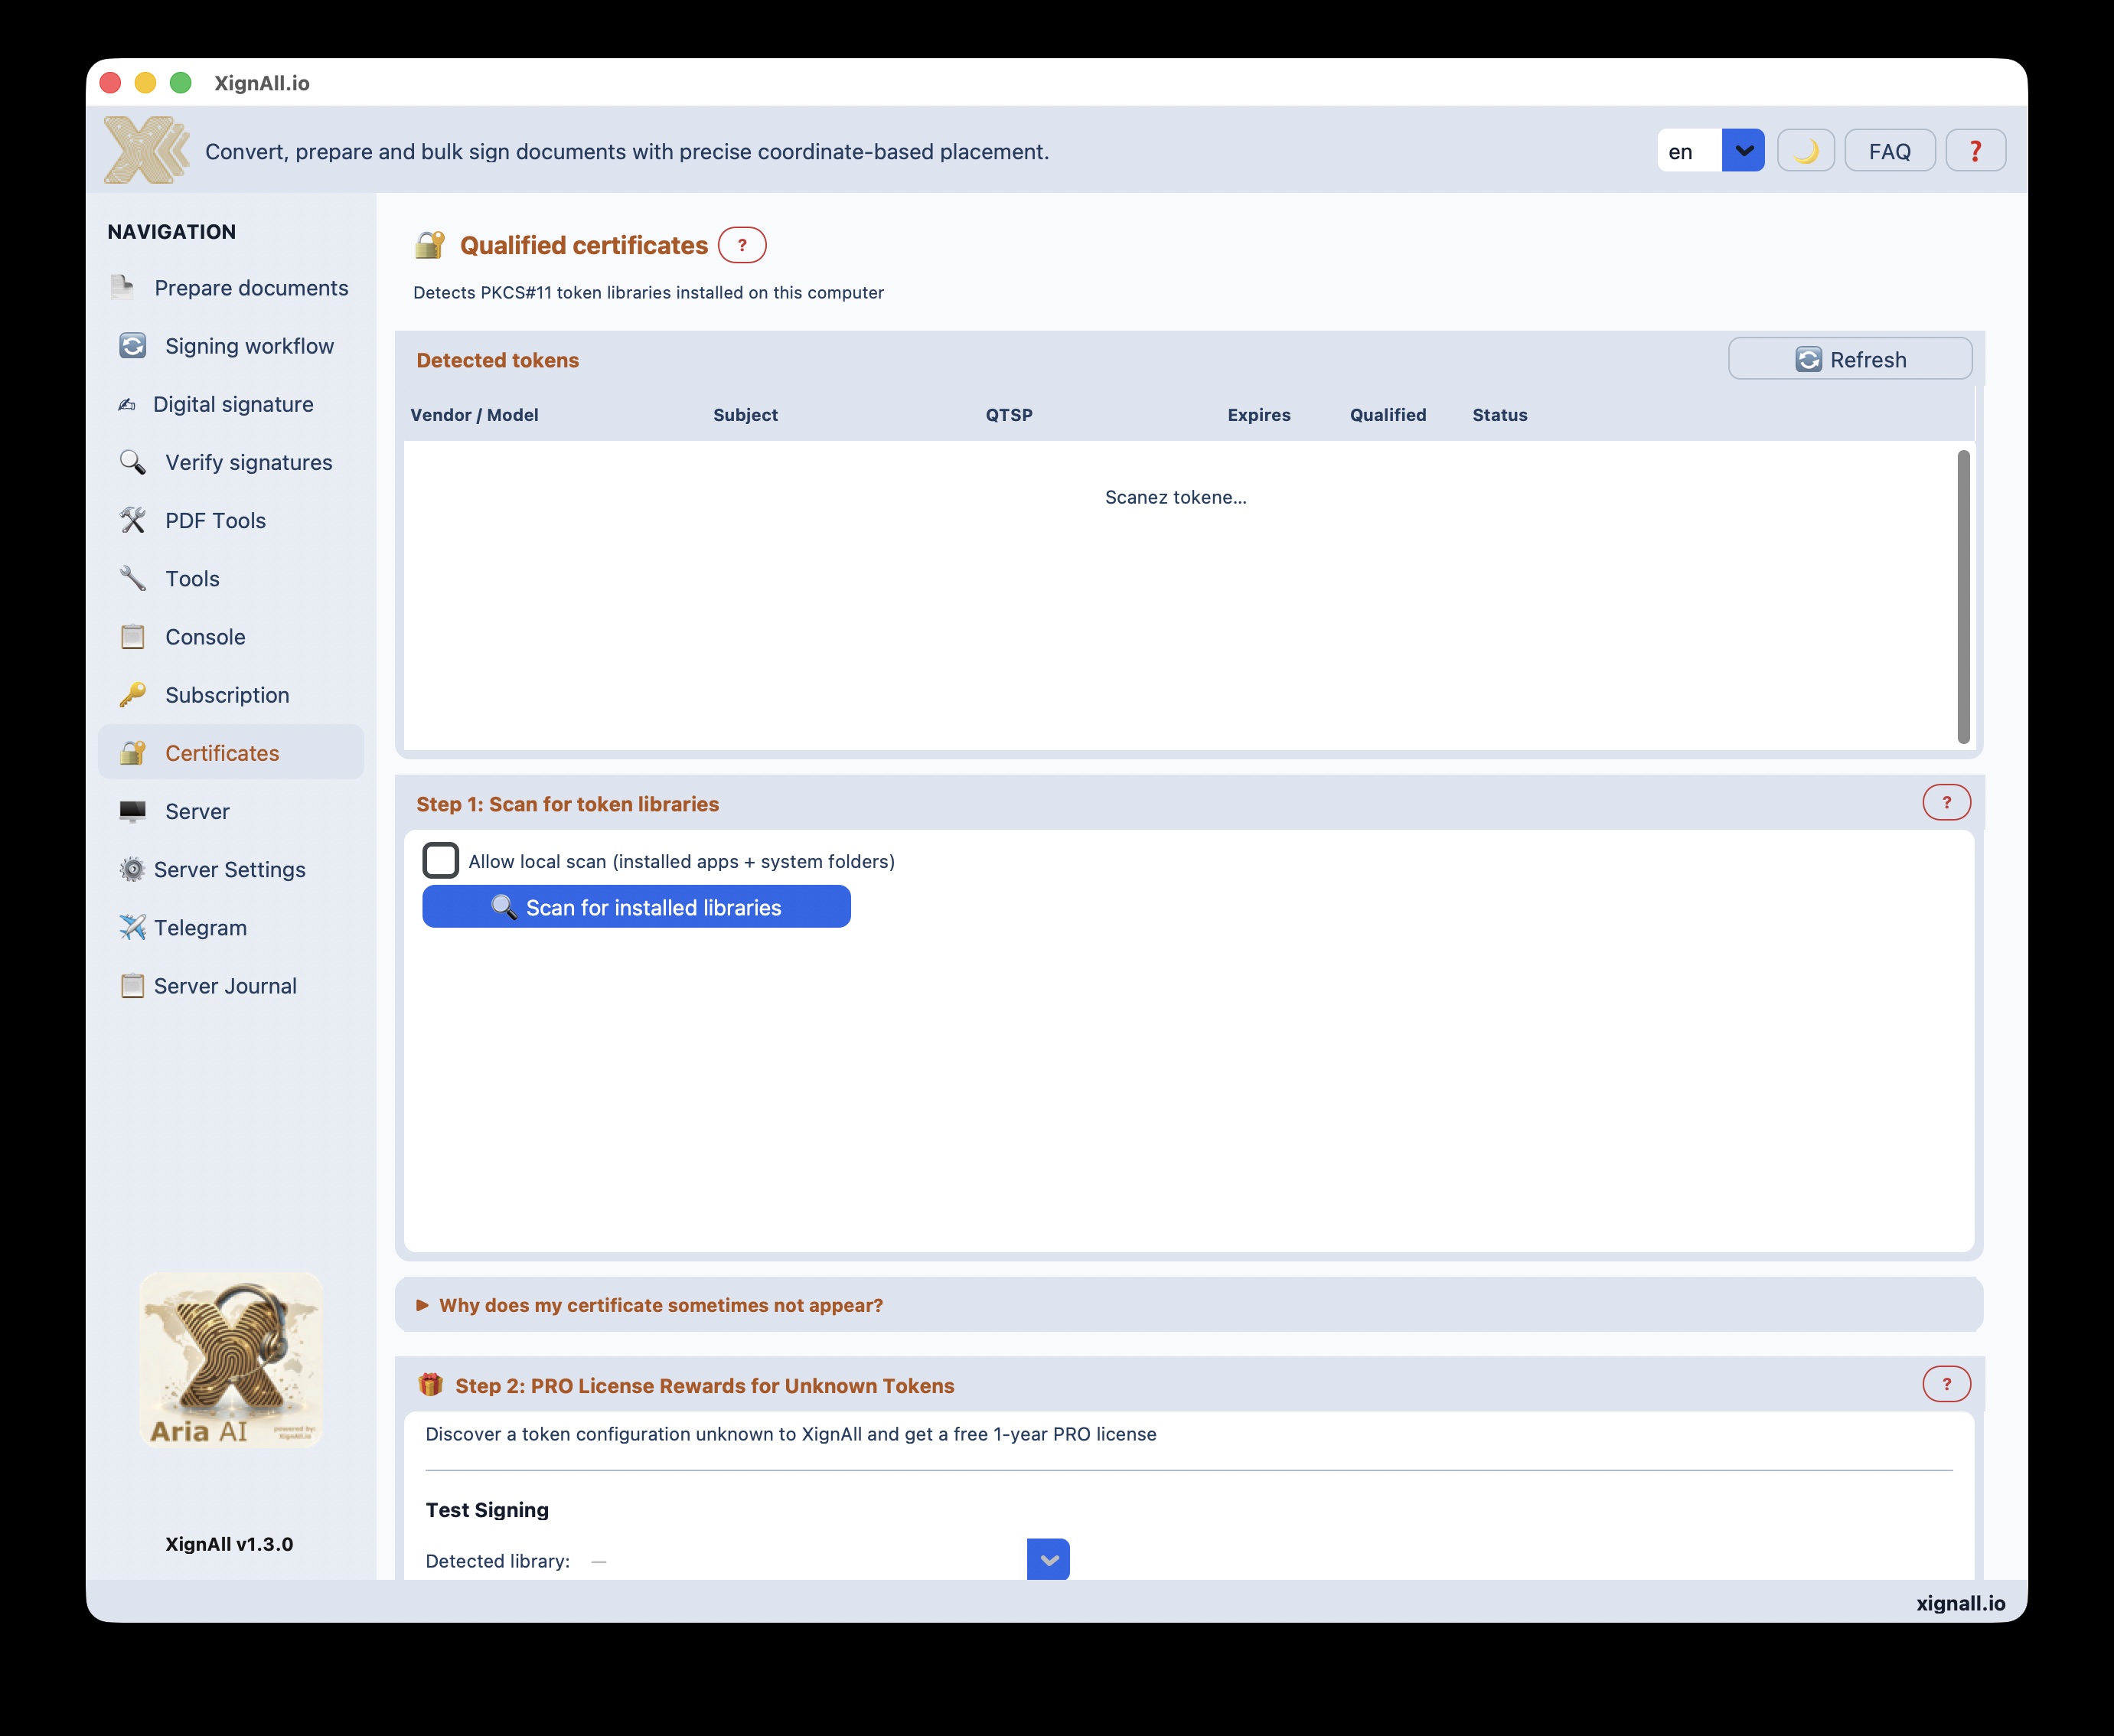Click the Console clipboard icon
The width and height of the screenshot is (2114, 1736).
(133, 636)
